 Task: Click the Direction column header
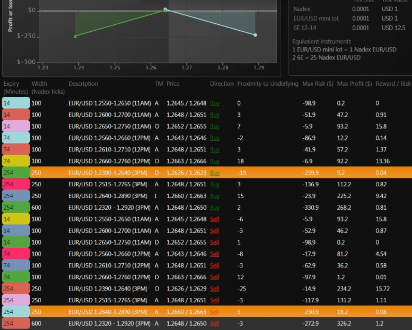[222, 84]
